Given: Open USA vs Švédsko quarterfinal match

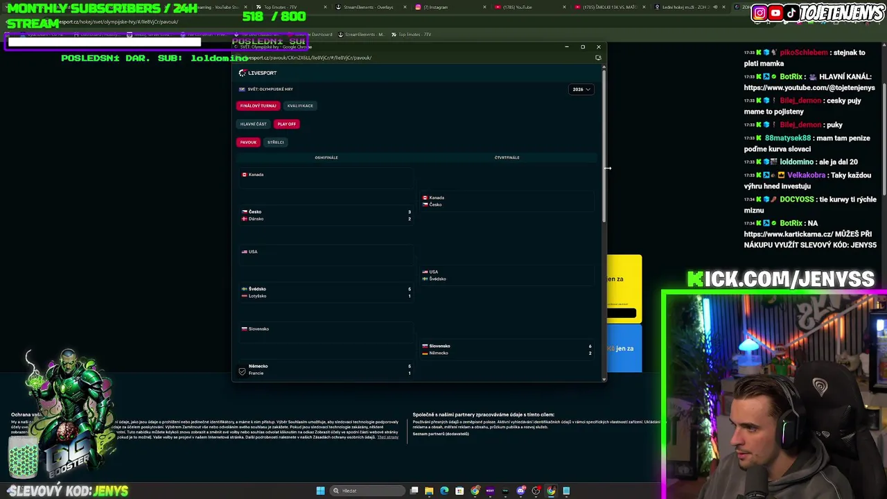Looking at the screenshot, I should coord(507,275).
